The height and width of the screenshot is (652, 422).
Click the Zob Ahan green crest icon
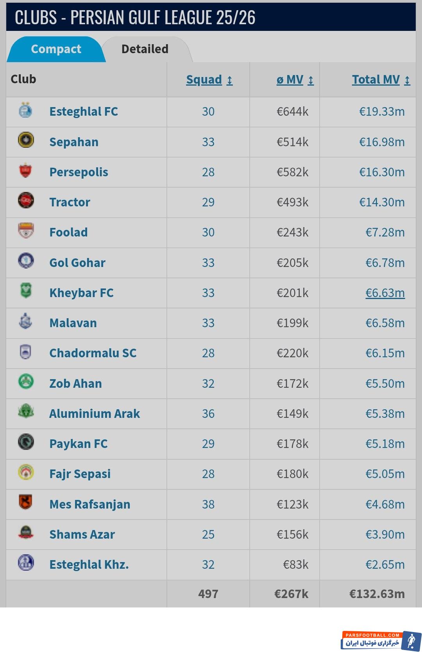click(x=26, y=382)
